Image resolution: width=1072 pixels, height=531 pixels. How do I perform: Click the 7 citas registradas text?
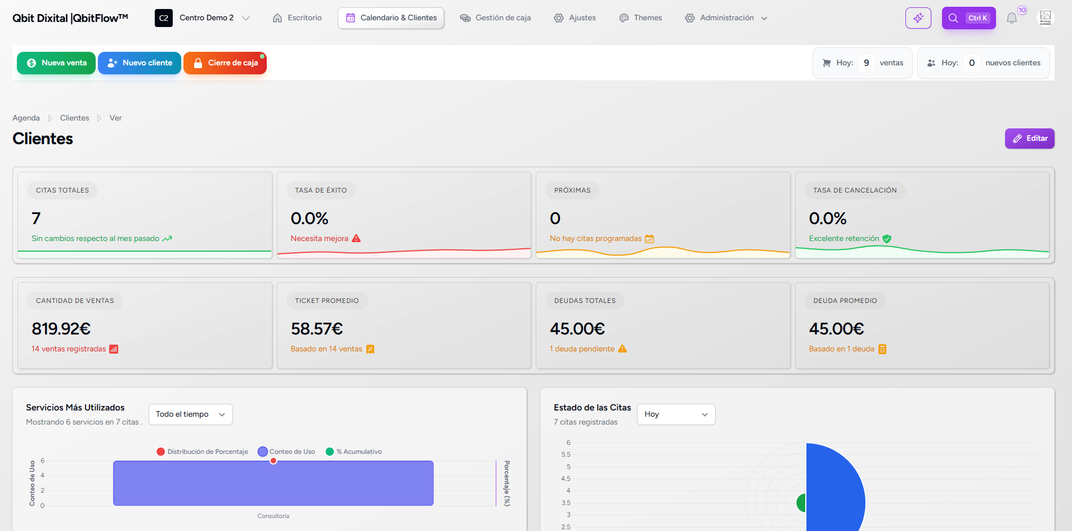(585, 422)
